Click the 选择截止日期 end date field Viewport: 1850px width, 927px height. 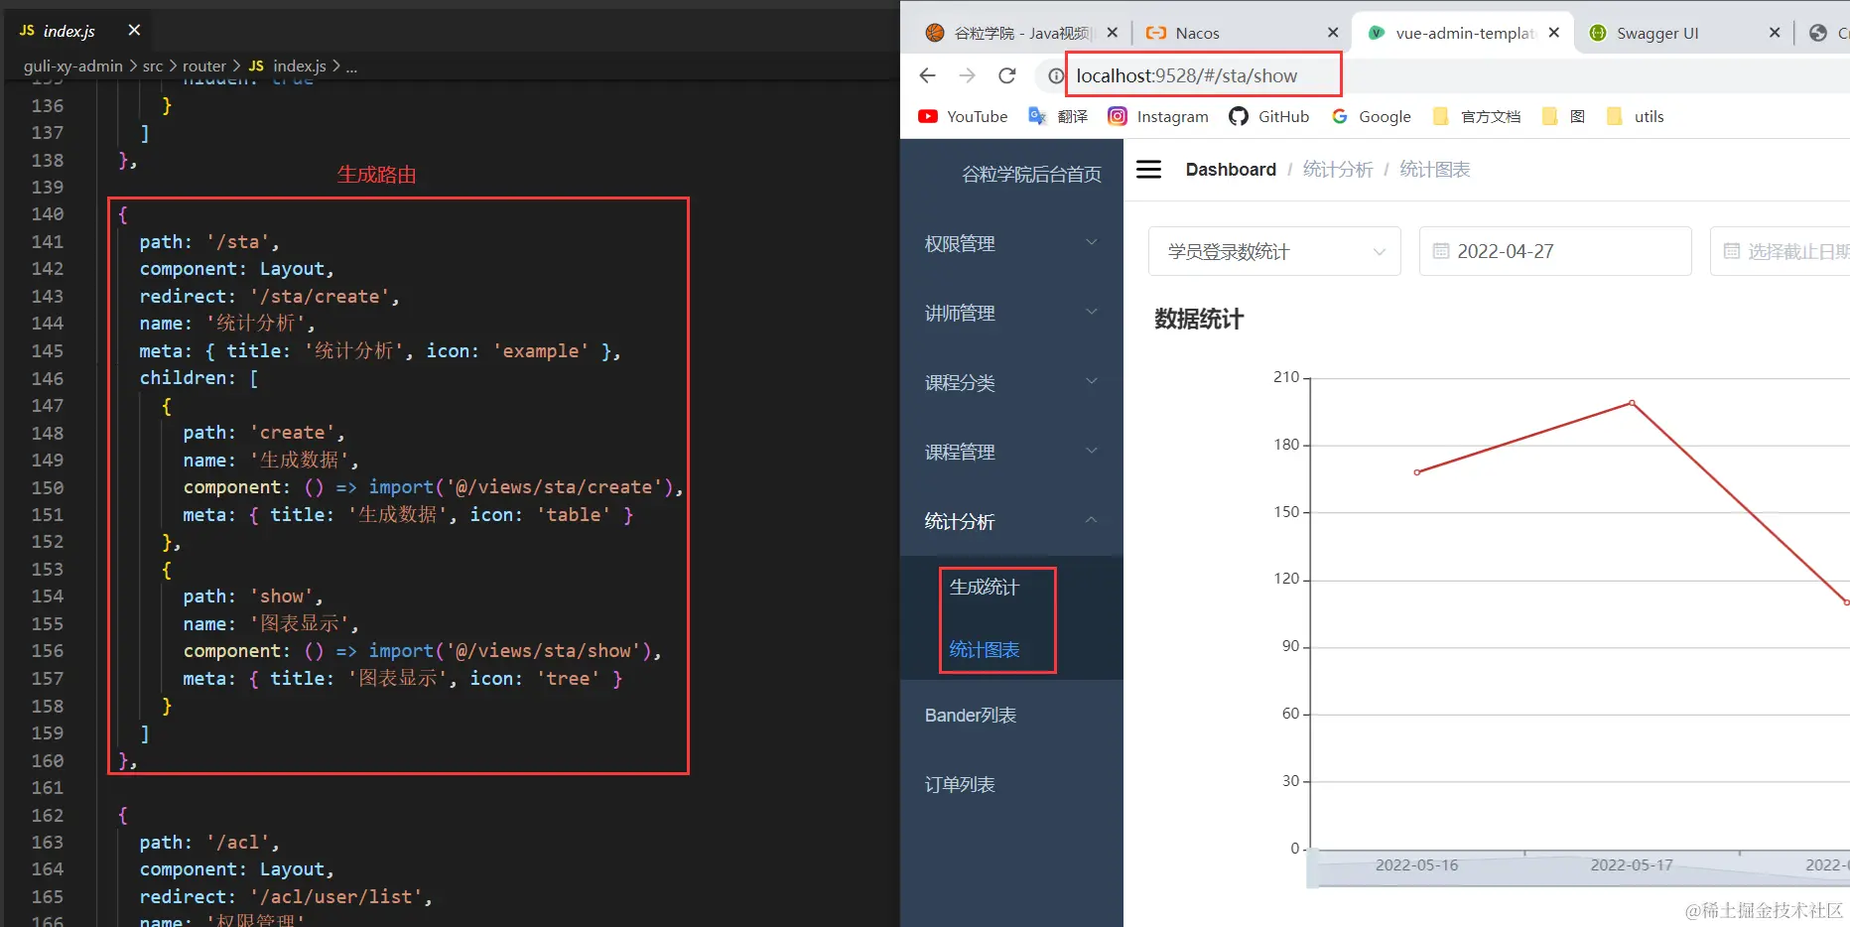pyautogui.click(x=1781, y=251)
